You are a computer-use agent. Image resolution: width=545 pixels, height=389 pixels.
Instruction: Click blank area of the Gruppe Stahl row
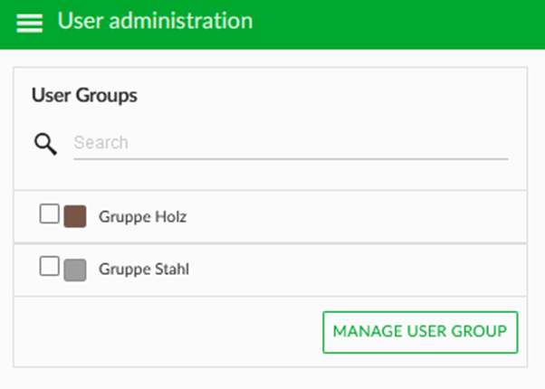tap(348, 270)
